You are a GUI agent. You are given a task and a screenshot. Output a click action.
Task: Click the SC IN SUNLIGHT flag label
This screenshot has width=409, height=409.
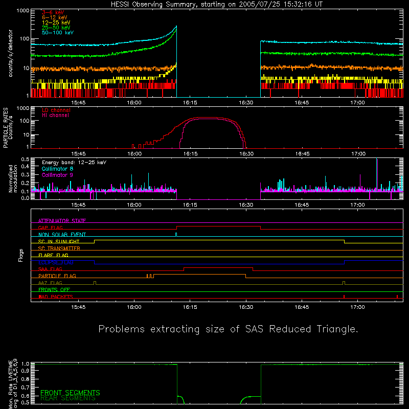pyautogui.click(x=59, y=241)
